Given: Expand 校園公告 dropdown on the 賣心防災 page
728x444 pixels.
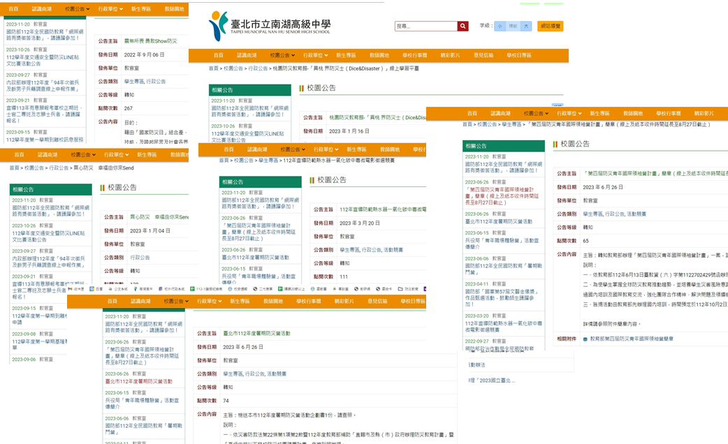Looking at the screenshot, I should 83,154.
